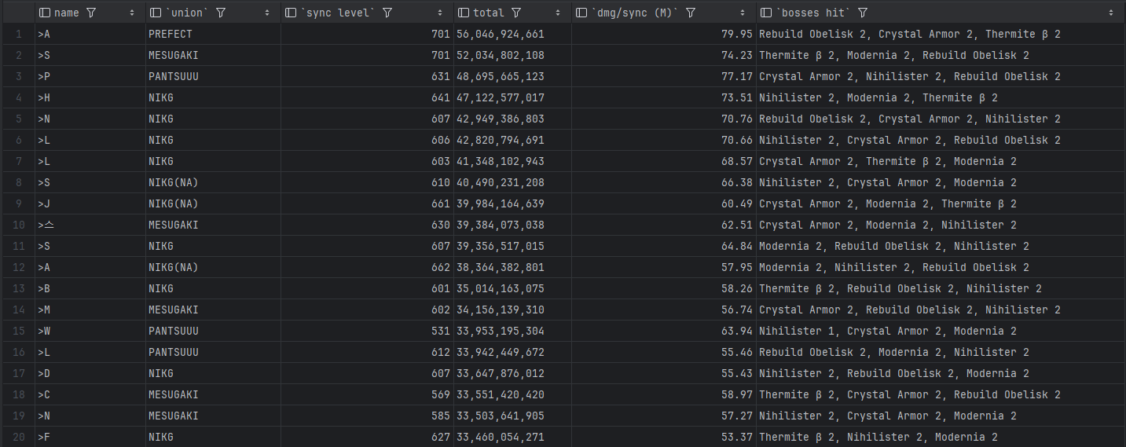
Task: Click the sync level cell 662
Action: (367, 268)
